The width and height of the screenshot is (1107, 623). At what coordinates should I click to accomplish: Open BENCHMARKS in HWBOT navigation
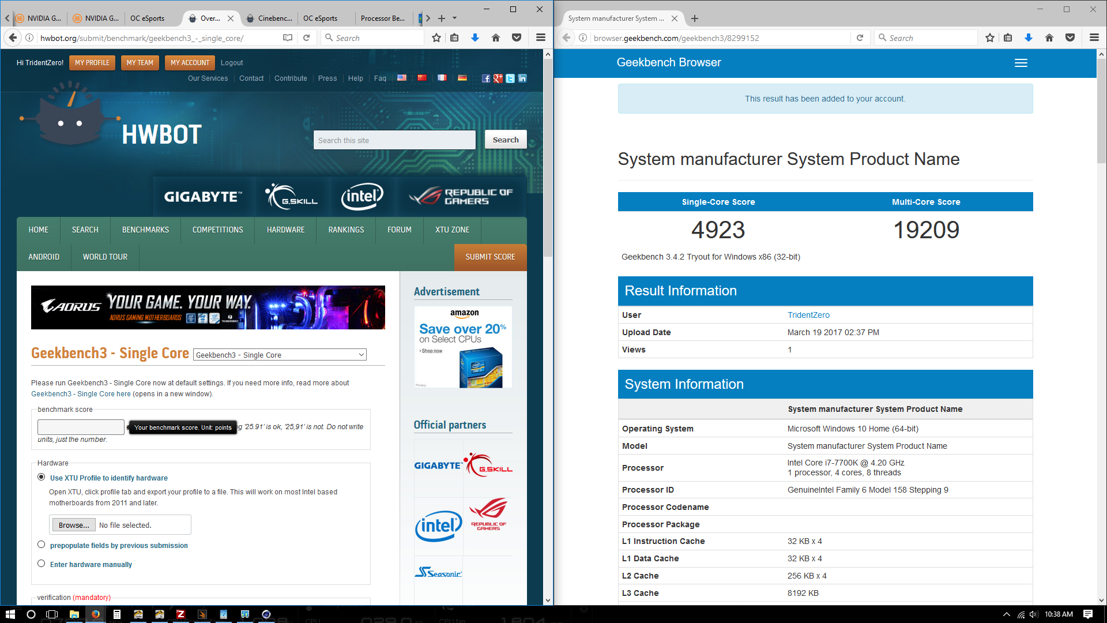(x=145, y=230)
